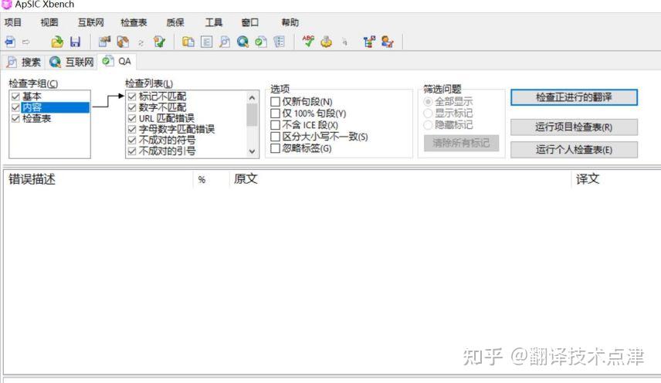The height and width of the screenshot is (383, 661).
Task: Click the green-check QA toolbar icon
Action: [x=261, y=42]
